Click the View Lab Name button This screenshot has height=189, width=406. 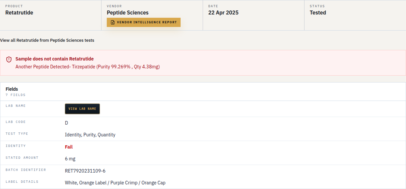tap(82, 109)
